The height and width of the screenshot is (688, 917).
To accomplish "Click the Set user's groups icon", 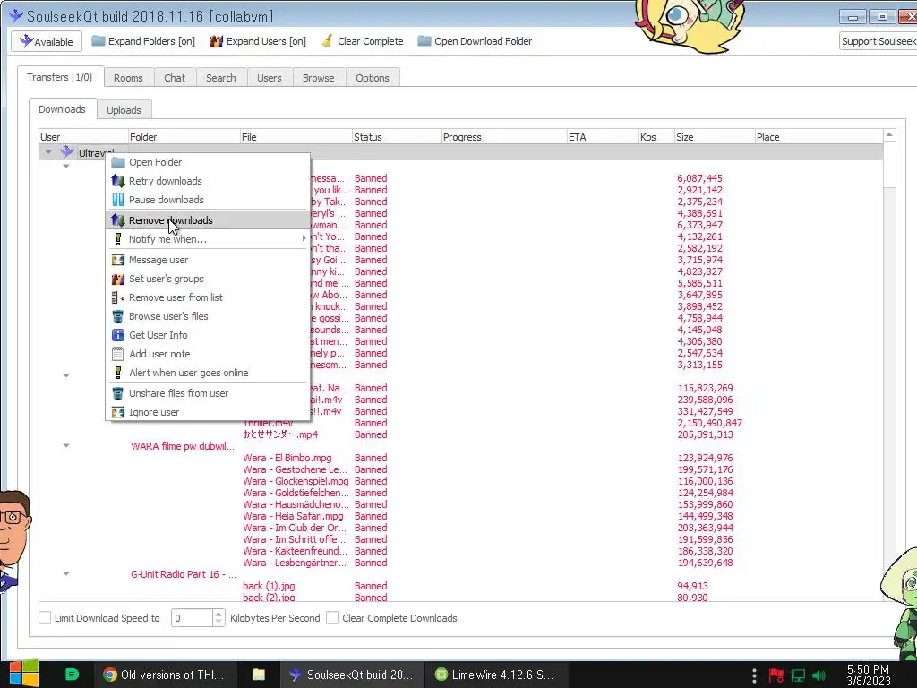I will (118, 279).
